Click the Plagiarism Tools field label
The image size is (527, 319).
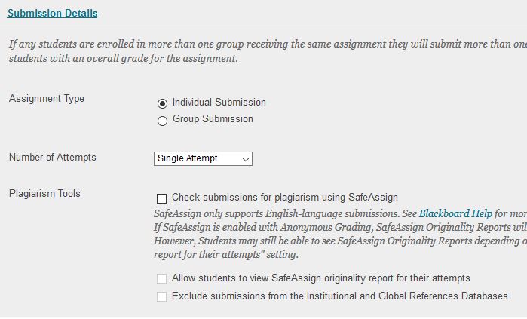(44, 194)
